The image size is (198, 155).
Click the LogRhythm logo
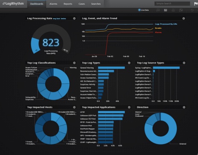pos(13,4)
